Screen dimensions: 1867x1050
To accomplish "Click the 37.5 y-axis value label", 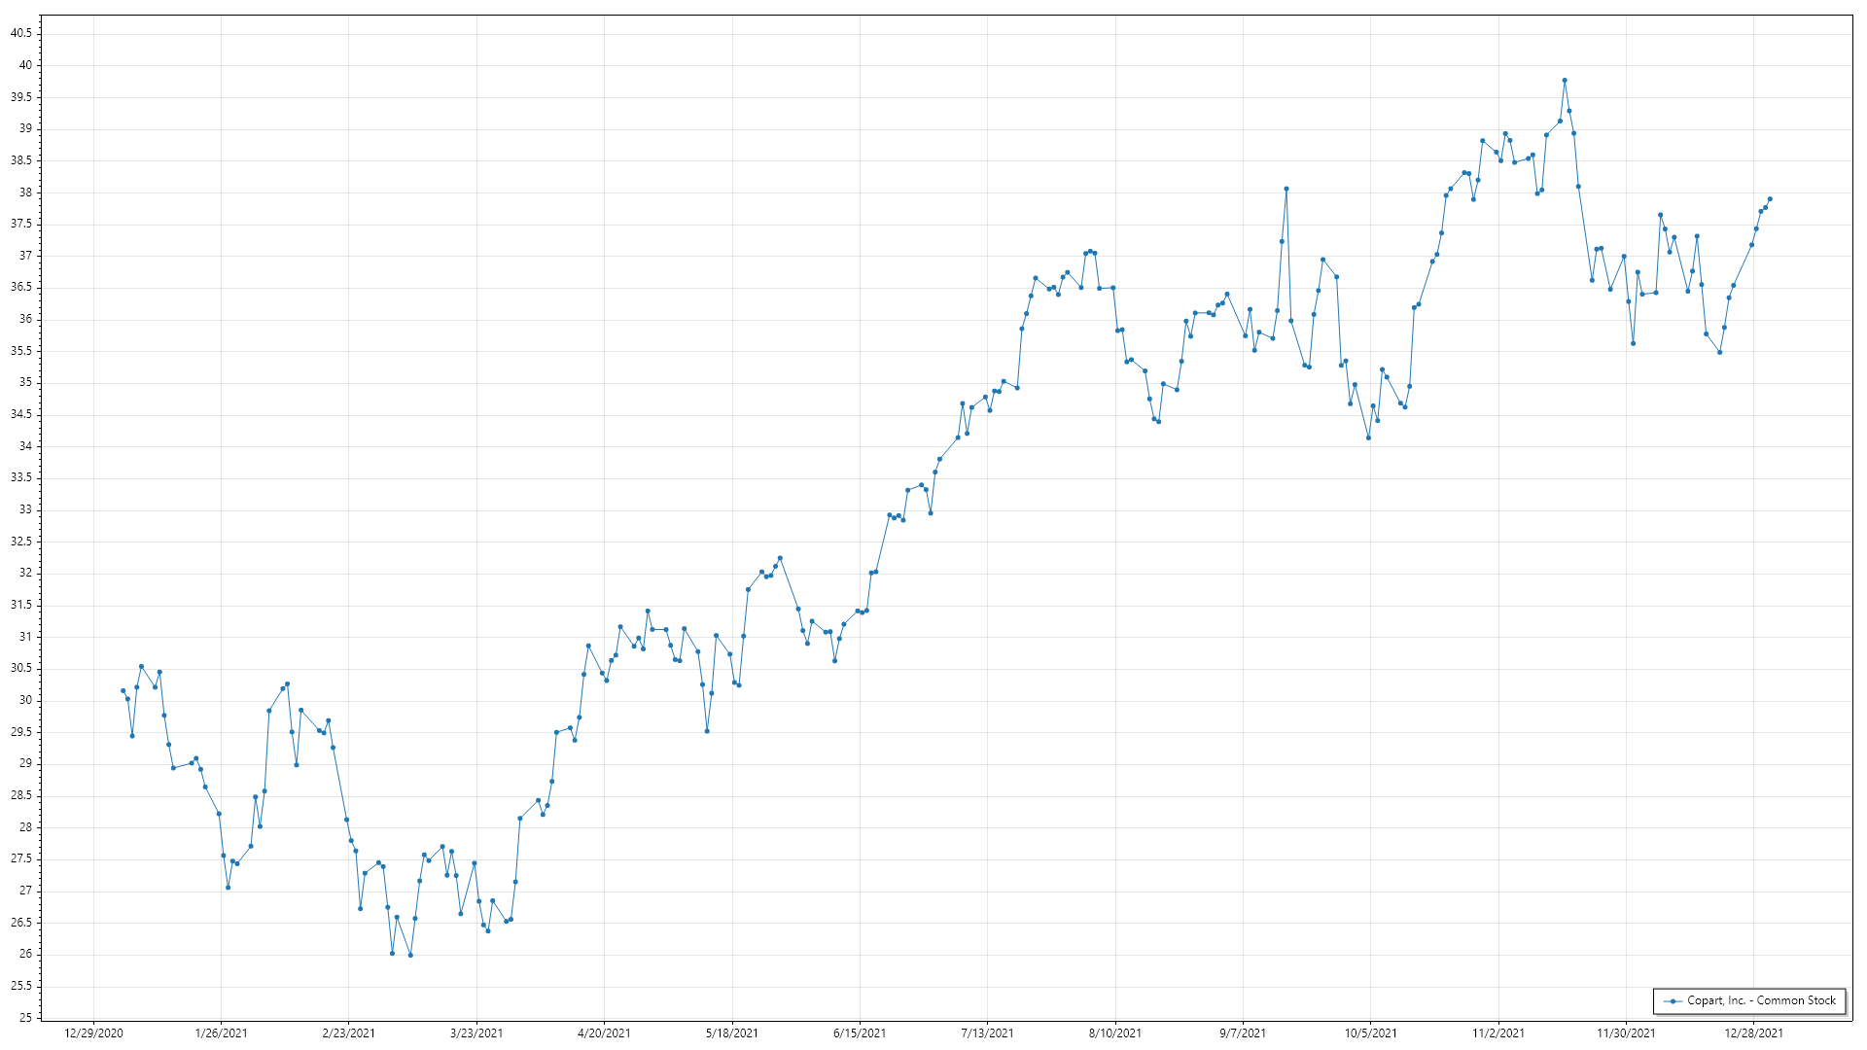I will pos(21,224).
